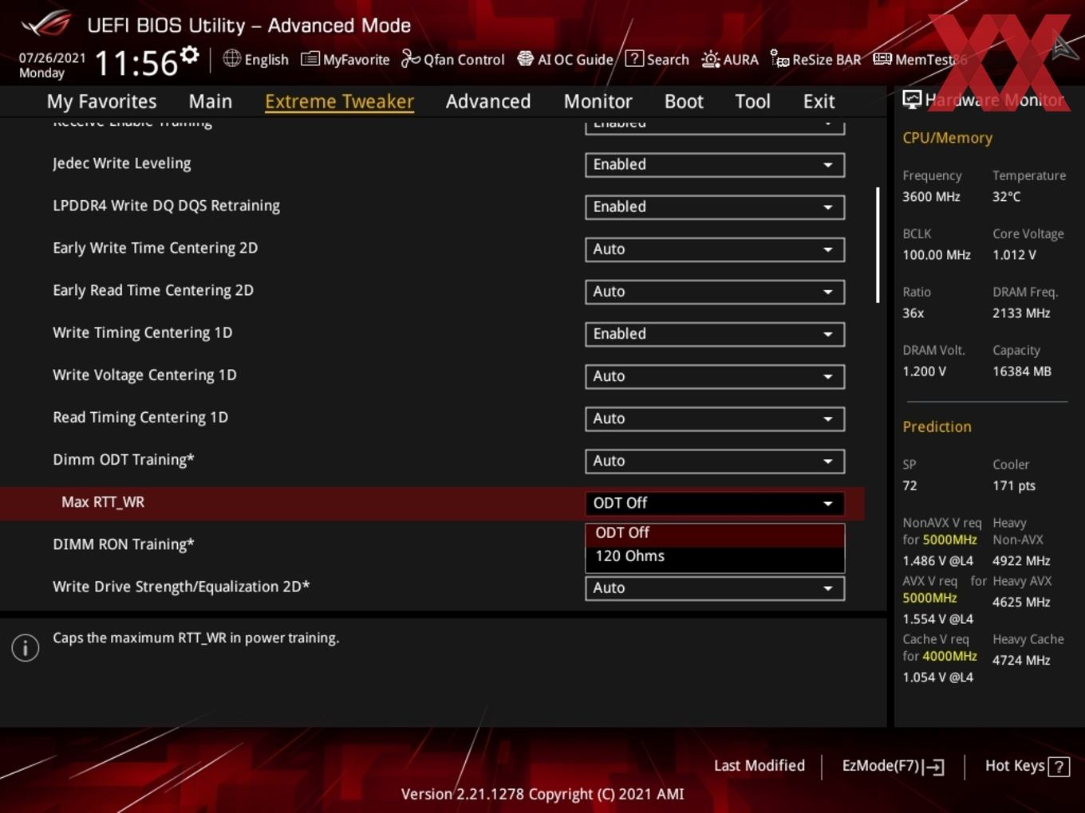Open the My Favorites tab
The height and width of the screenshot is (813, 1085).
(x=101, y=101)
